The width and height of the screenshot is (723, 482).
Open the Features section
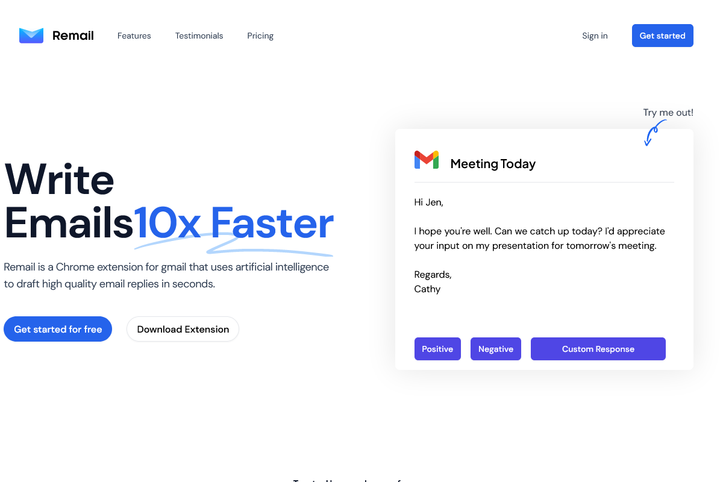[x=134, y=36]
